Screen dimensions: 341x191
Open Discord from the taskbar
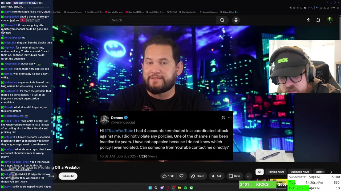(162, 188)
